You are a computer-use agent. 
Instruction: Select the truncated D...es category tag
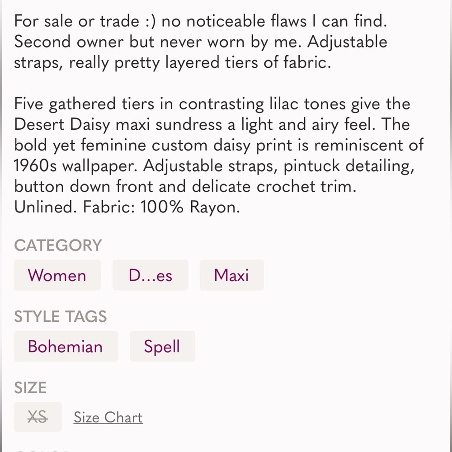[x=150, y=275]
